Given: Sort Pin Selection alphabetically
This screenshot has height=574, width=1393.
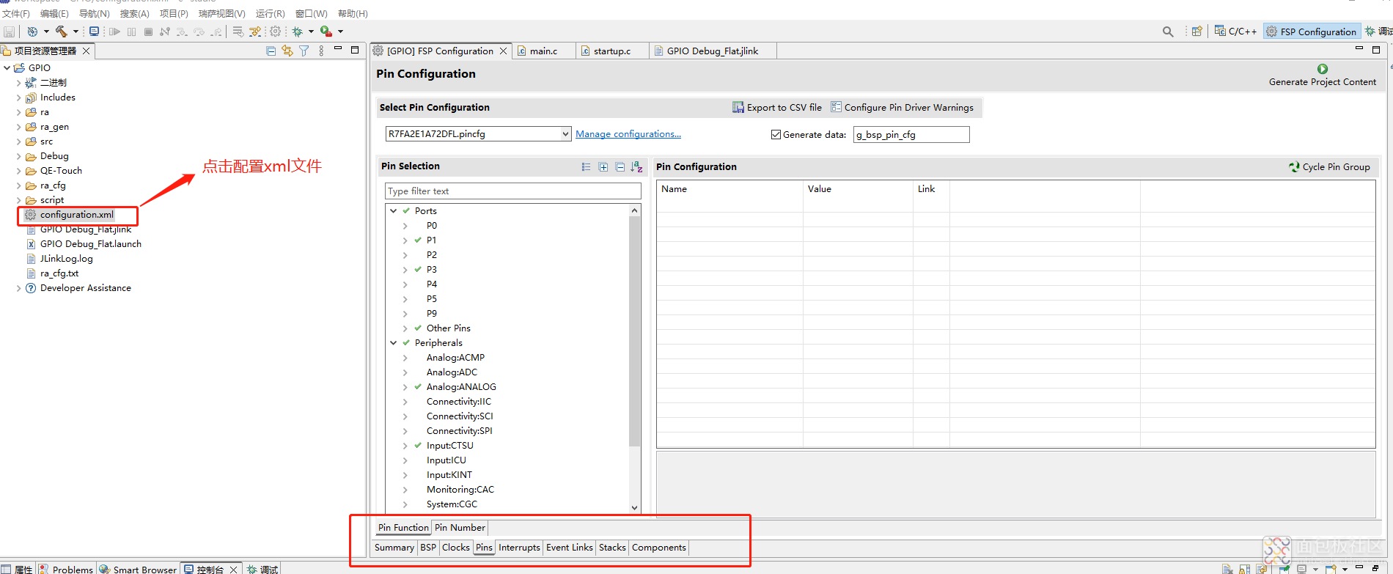Looking at the screenshot, I should 636,167.
